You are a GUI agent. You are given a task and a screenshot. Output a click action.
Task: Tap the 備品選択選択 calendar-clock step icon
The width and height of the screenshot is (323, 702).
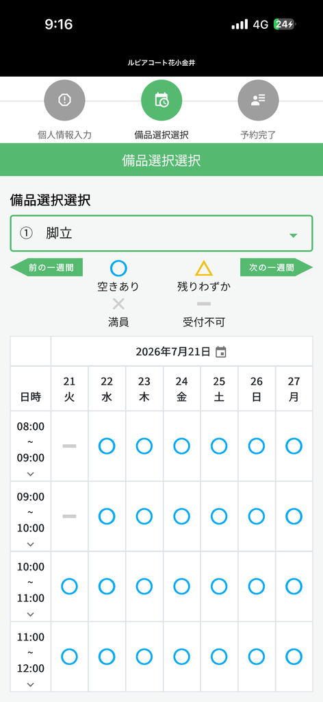tap(161, 100)
